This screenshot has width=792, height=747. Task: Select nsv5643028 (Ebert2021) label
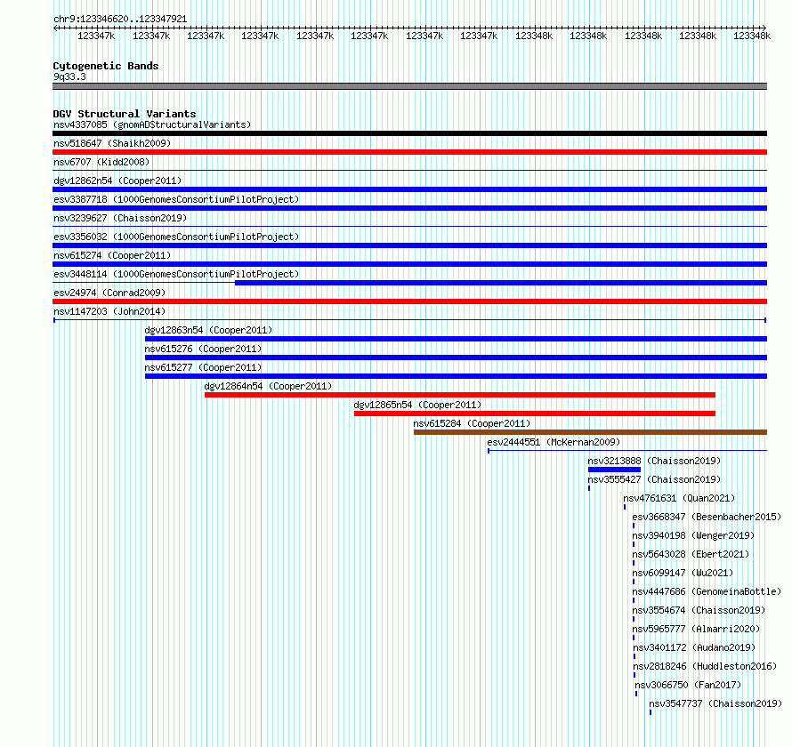click(691, 554)
